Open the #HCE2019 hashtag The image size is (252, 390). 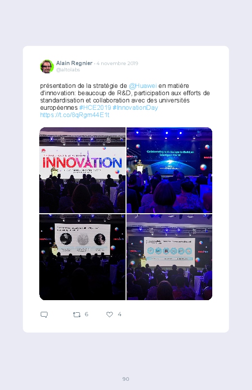95,108
